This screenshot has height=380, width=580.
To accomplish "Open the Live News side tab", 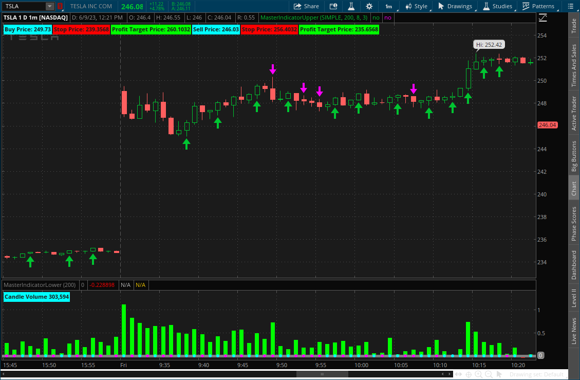I will click(x=574, y=331).
